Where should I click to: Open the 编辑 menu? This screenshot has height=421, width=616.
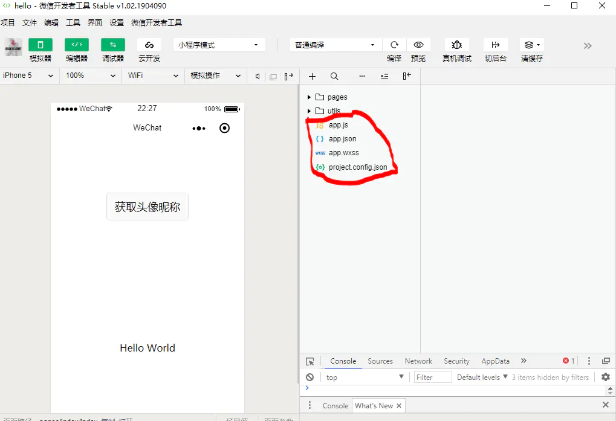click(x=51, y=23)
